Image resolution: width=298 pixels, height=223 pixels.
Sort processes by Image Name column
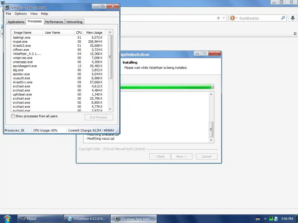pos(27,33)
